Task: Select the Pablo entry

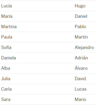Action: pos(80,27)
